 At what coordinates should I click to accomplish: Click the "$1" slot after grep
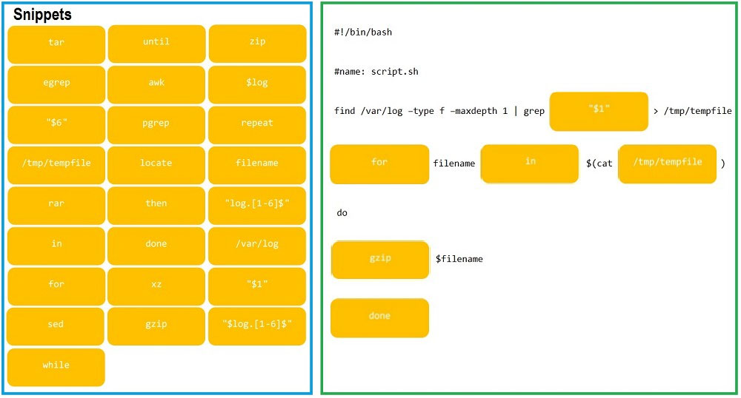(599, 111)
